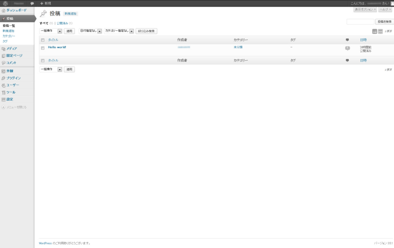This screenshot has width=394, height=248.
Task: Open the +新規 menu in admin bar
Action: tap(45, 3)
